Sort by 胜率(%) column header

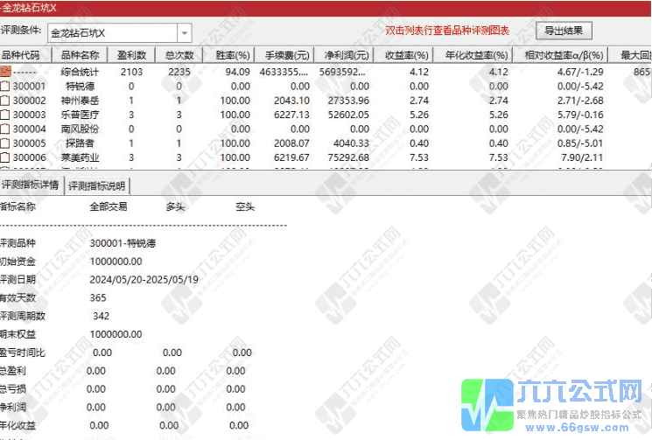pyautogui.click(x=233, y=55)
